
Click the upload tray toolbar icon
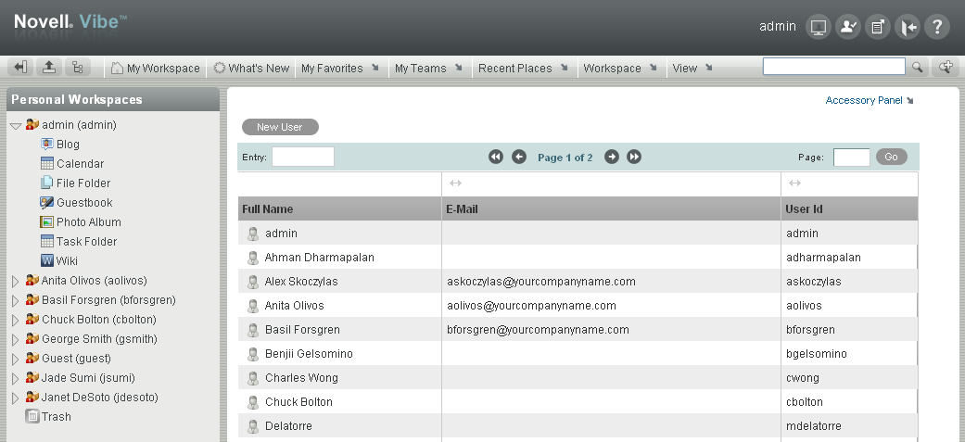pos(49,68)
